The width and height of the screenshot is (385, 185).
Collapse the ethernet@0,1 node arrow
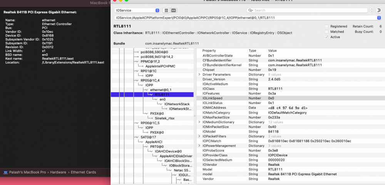pos(147,90)
